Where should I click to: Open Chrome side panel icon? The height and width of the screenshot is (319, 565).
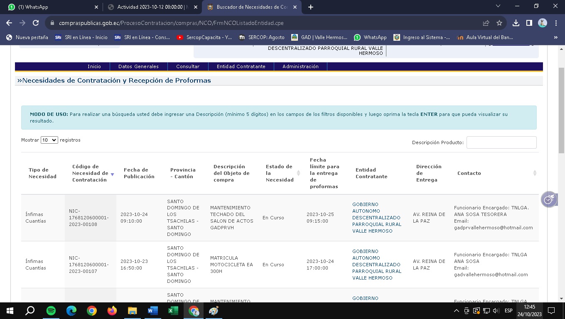click(x=529, y=23)
